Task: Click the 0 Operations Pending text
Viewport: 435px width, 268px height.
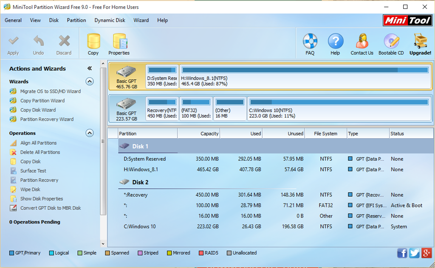Action: pos(35,222)
